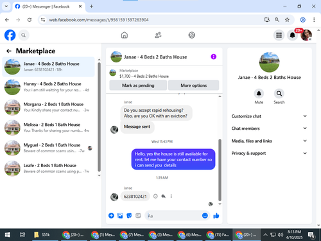Expand the Customize chat section

click(x=269, y=116)
